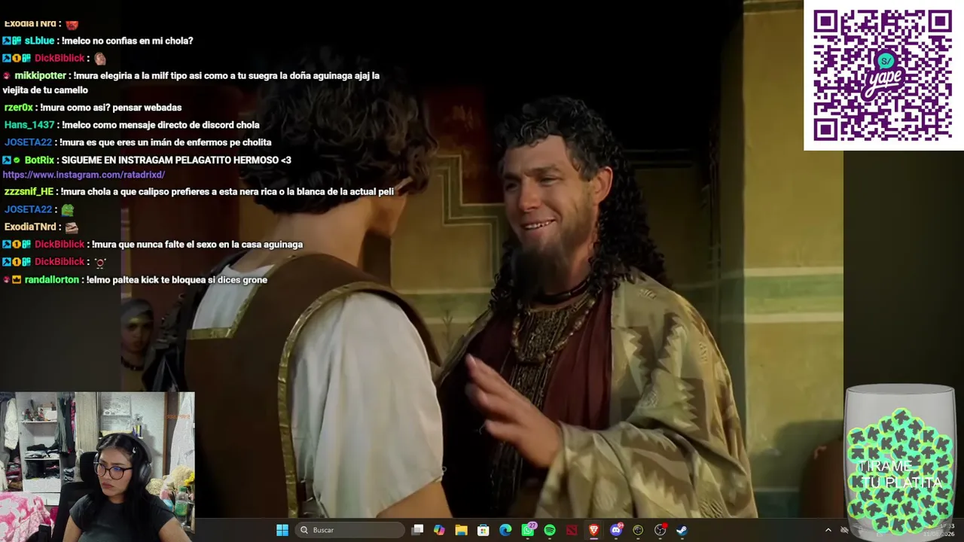
Task: Click username Hans_1437 in chat
Action: point(29,125)
